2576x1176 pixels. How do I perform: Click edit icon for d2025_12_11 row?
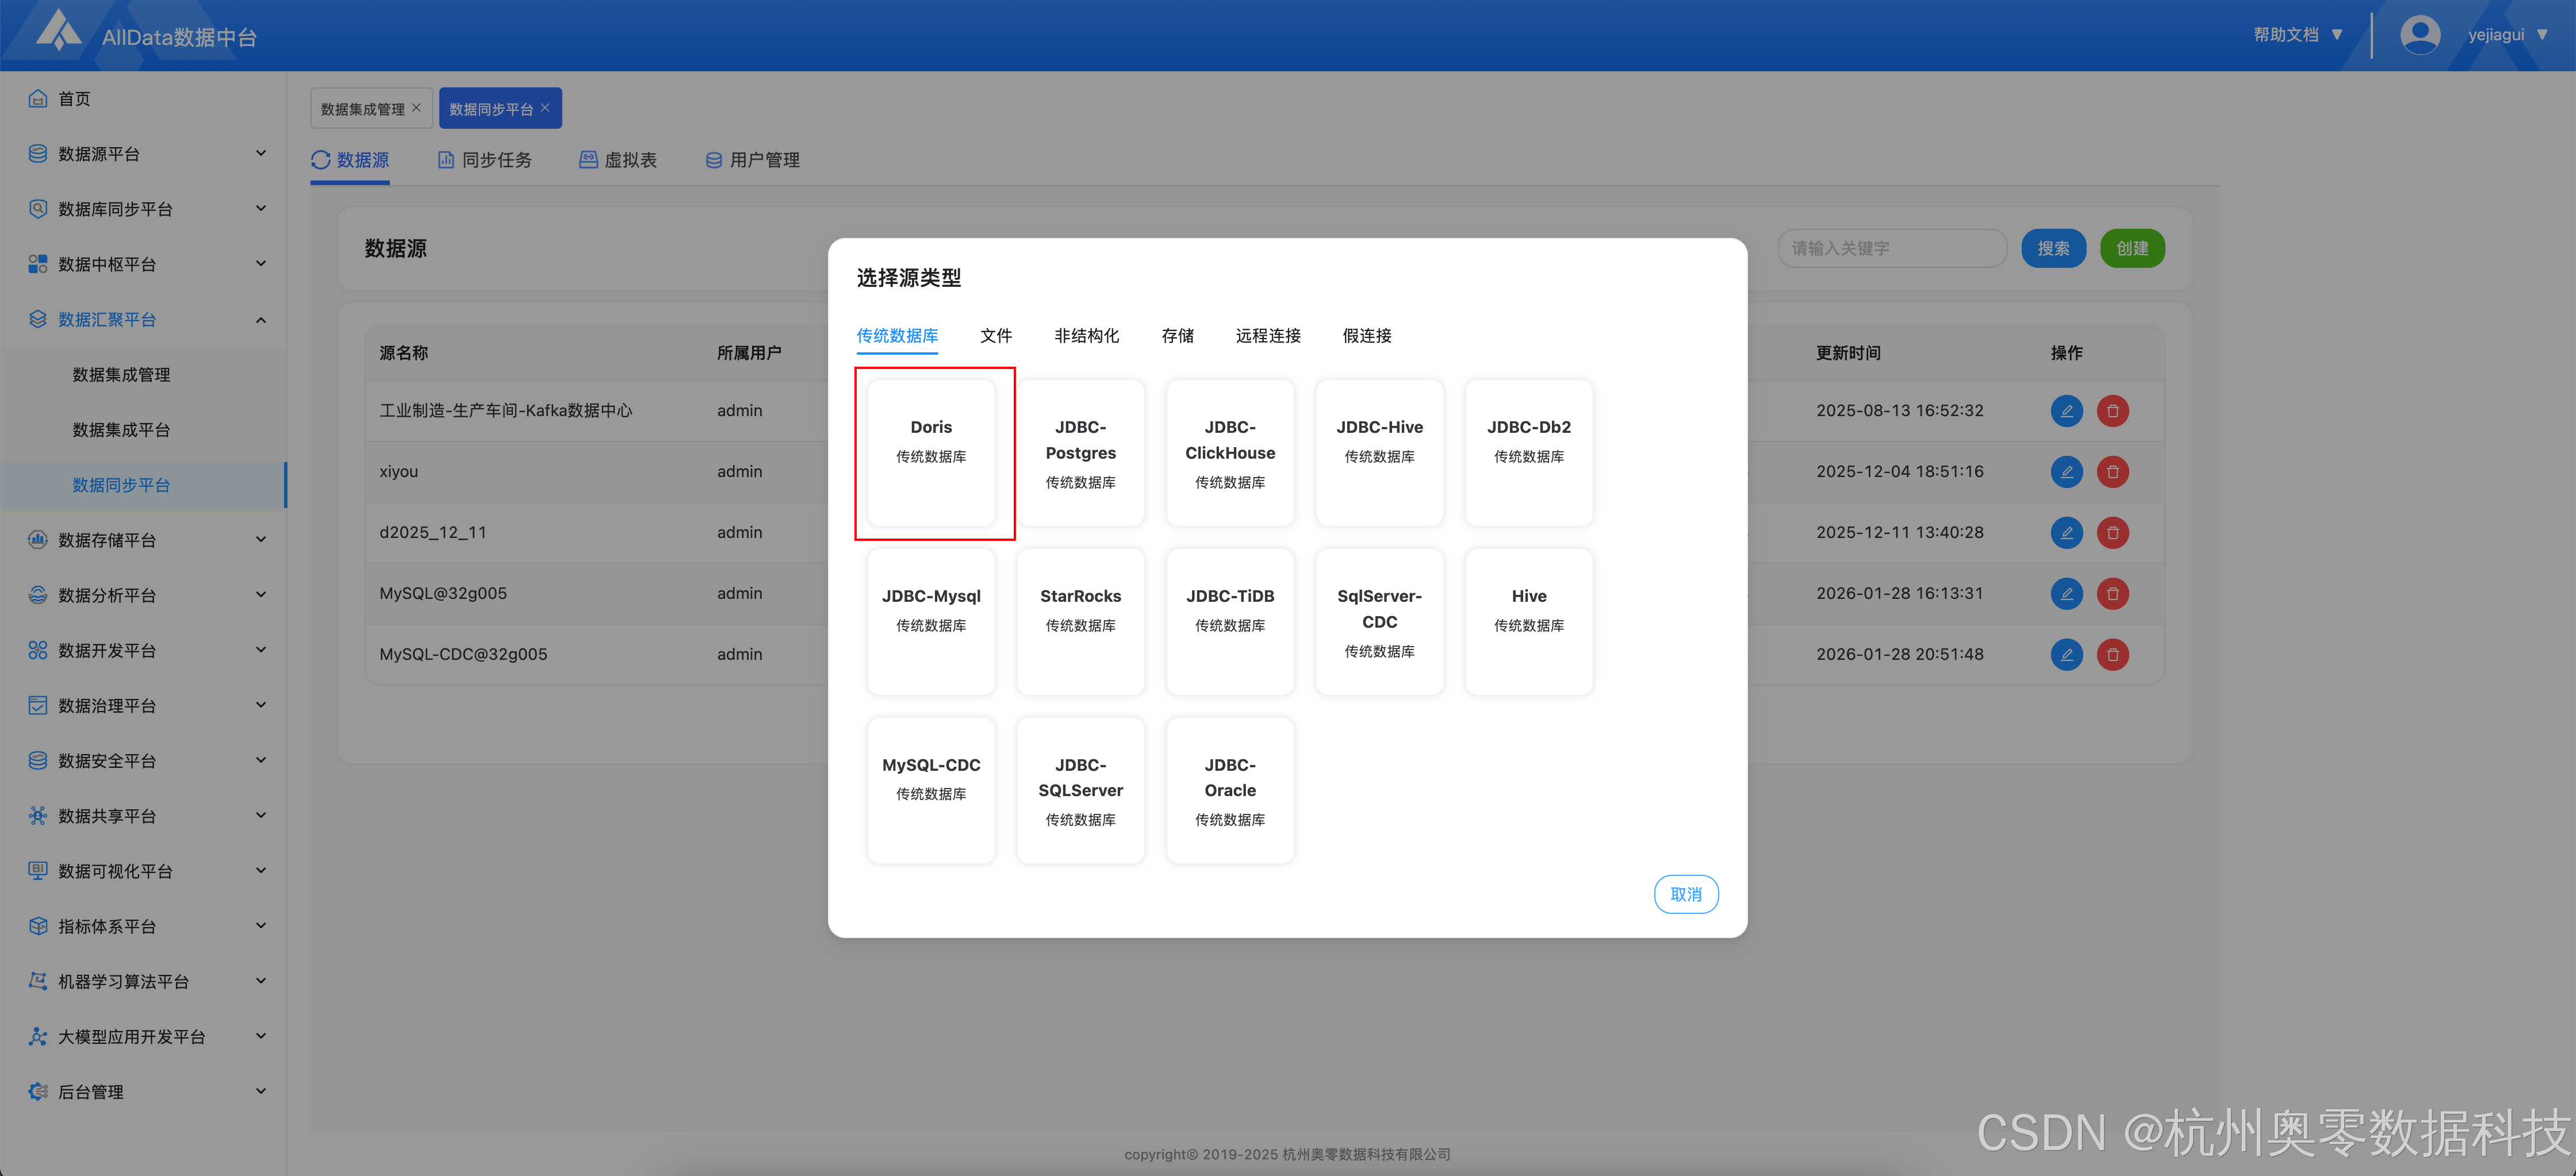tap(2066, 532)
